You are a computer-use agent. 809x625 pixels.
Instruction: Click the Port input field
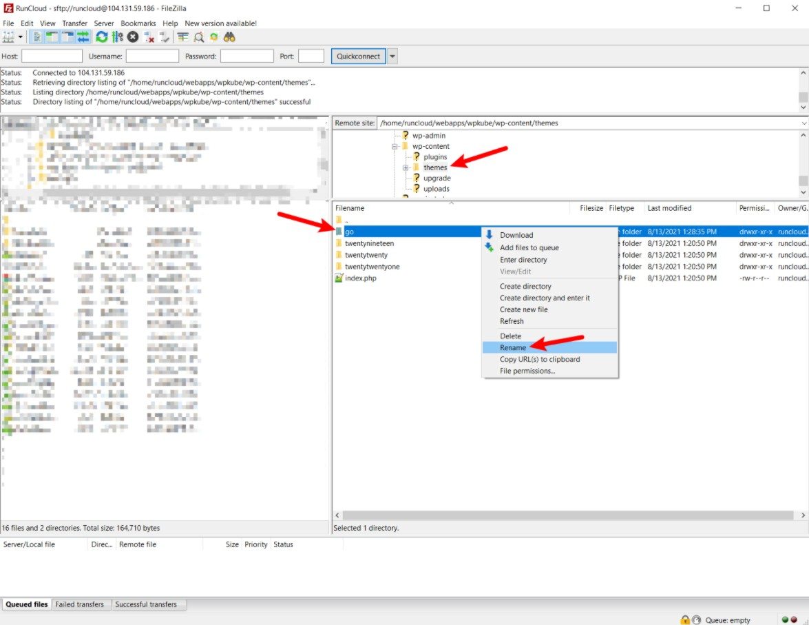pos(311,57)
